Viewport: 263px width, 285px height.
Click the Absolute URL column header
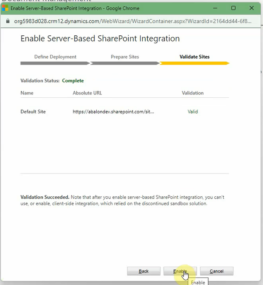point(87,93)
